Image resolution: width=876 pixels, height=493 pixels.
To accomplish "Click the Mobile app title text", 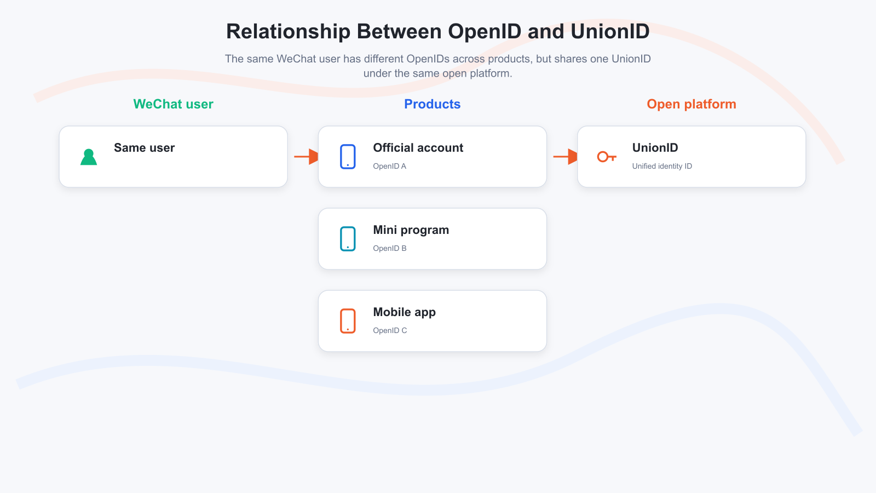I will [405, 312].
